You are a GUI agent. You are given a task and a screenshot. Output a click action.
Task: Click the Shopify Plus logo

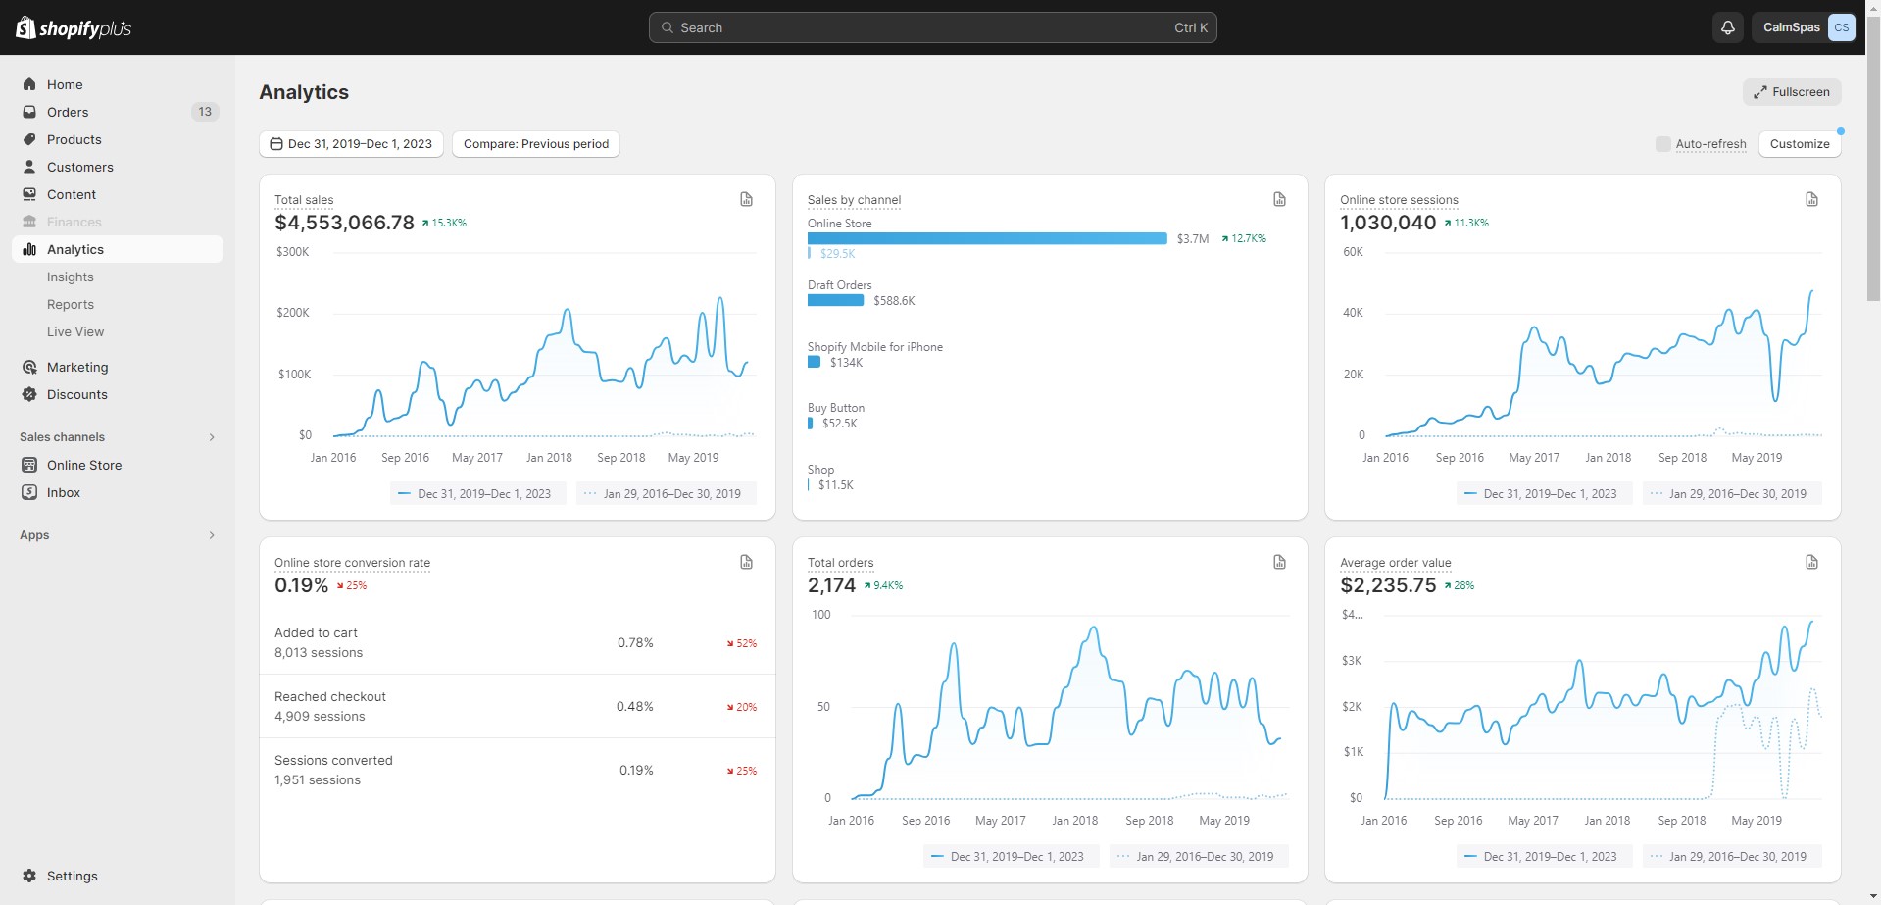click(74, 27)
